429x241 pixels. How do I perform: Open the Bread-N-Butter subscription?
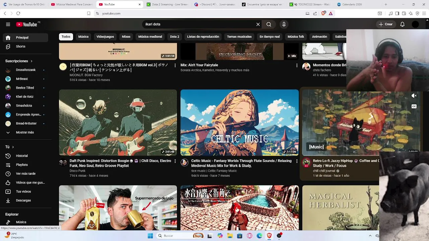pos(25,124)
